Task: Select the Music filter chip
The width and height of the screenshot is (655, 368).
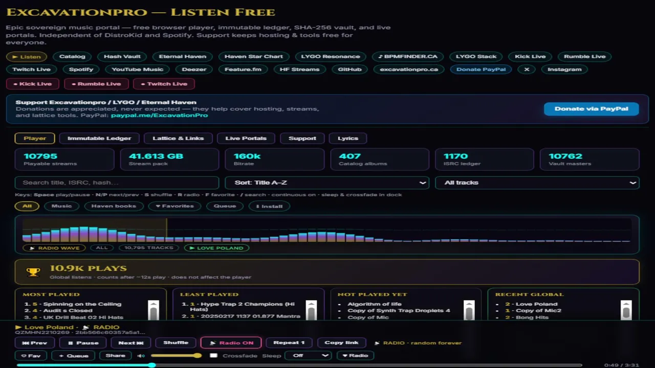Action: point(61,206)
